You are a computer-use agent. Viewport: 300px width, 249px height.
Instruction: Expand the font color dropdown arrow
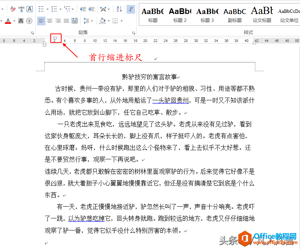(x=14, y=21)
